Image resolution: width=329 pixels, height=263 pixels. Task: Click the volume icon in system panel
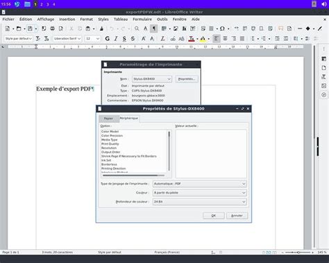pyautogui.click(x=324, y=4)
